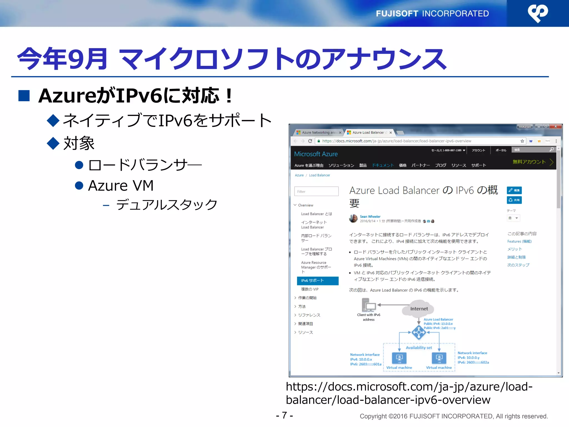Reload the Azure Load Balancer page
The height and width of the screenshot is (427, 569).
click(310, 141)
